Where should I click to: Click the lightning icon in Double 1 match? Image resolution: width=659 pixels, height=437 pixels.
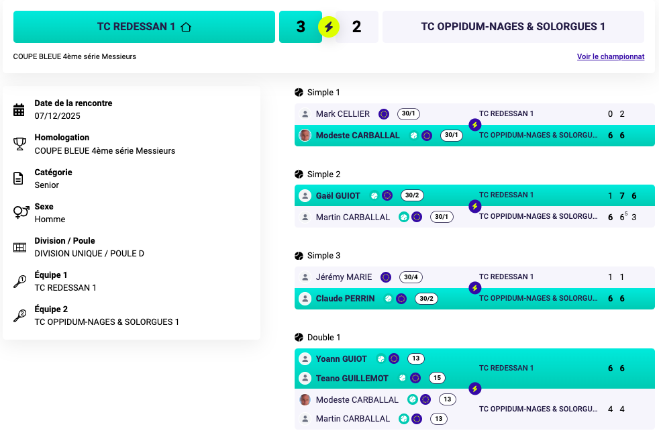pos(475,389)
